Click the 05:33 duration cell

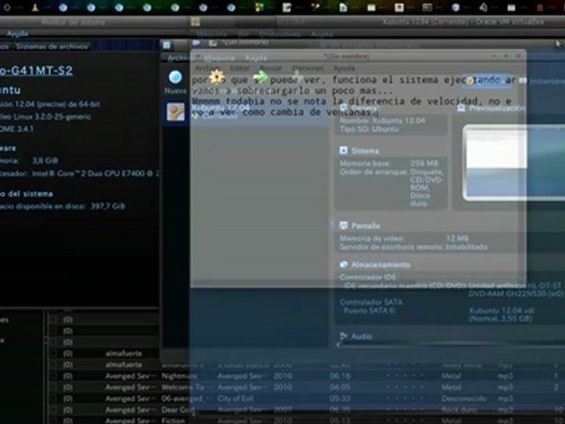coord(340,399)
